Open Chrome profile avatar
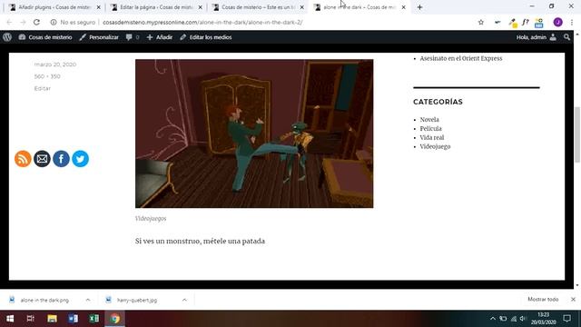 coord(558,22)
